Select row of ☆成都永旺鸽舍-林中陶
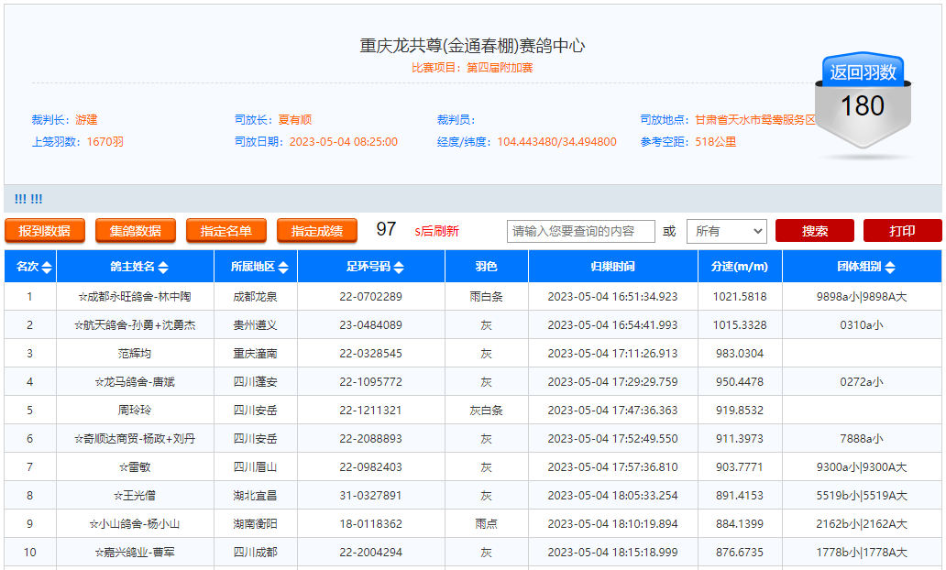 point(135,297)
